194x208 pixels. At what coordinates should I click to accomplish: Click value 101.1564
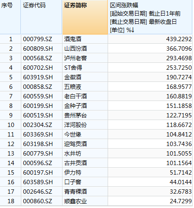click(x=179, y=163)
